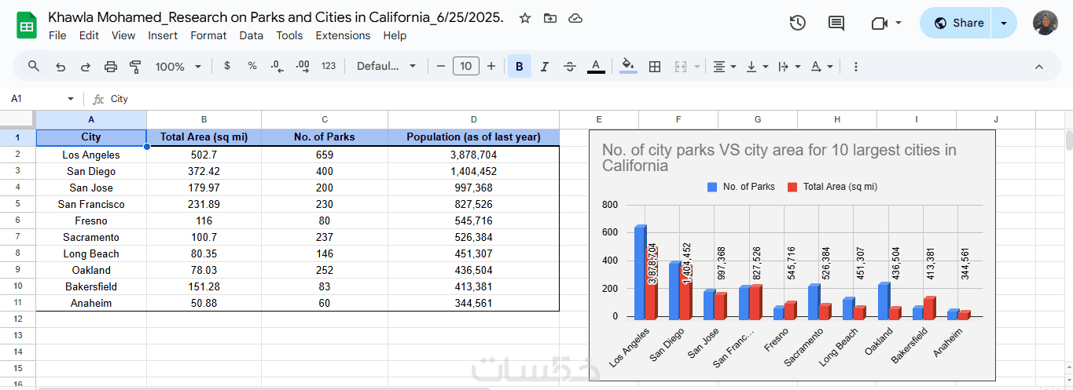Image resolution: width=1073 pixels, height=390 pixels.
Task: Star this spreadsheet document
Action: click(525, 18)
